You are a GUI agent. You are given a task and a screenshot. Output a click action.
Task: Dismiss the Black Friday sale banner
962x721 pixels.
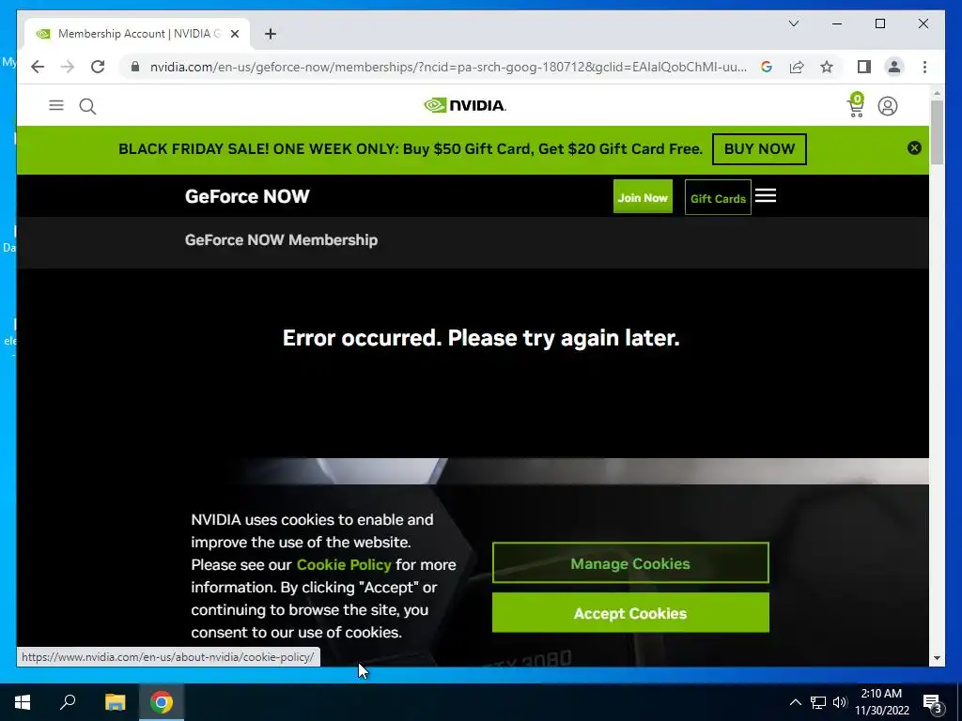(914, 147)
